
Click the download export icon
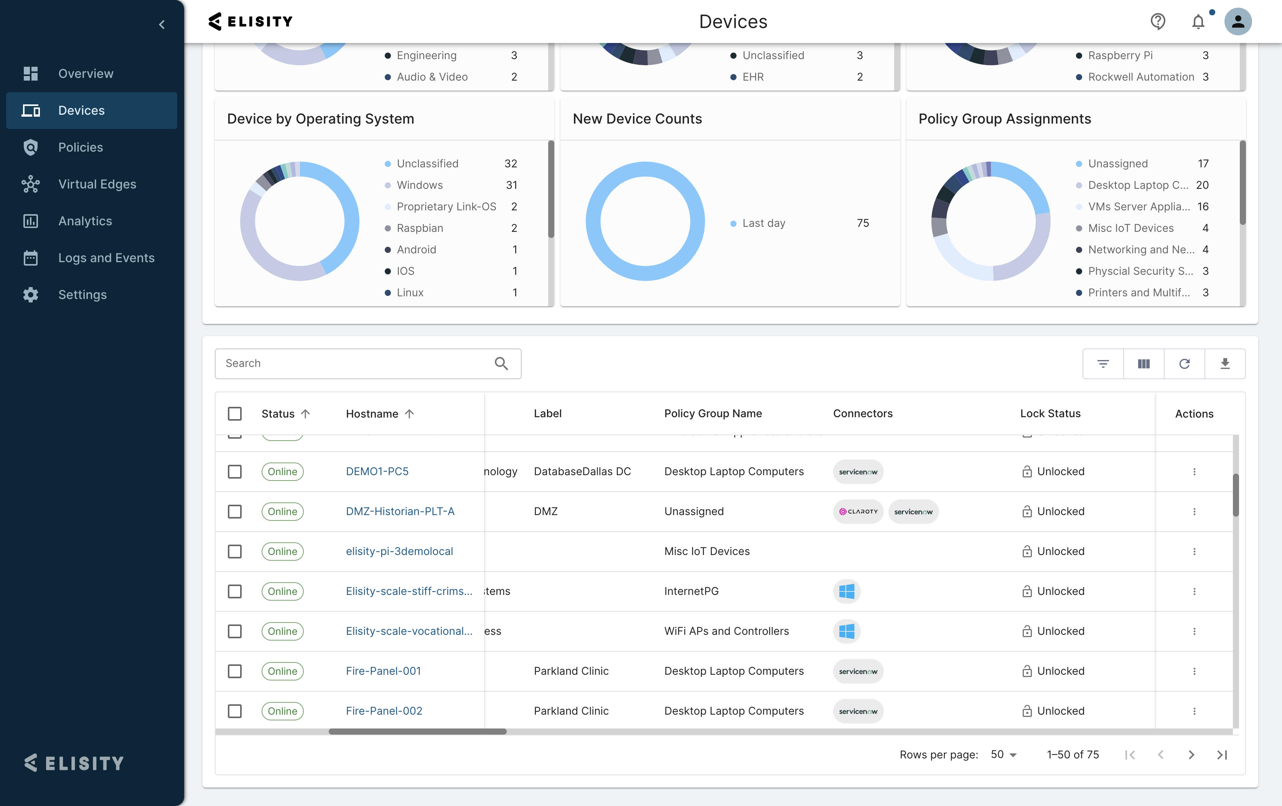pyautogui.click(x=1224, y=364)
